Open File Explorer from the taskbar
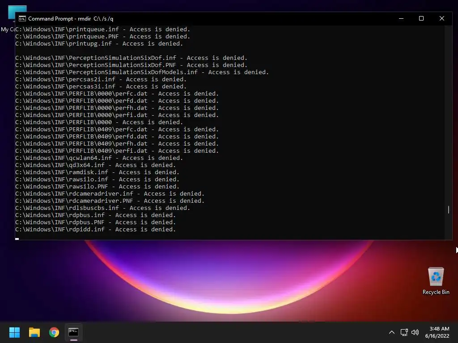The image size is (458, 343). pyautogui.click(x=34, y=332)
